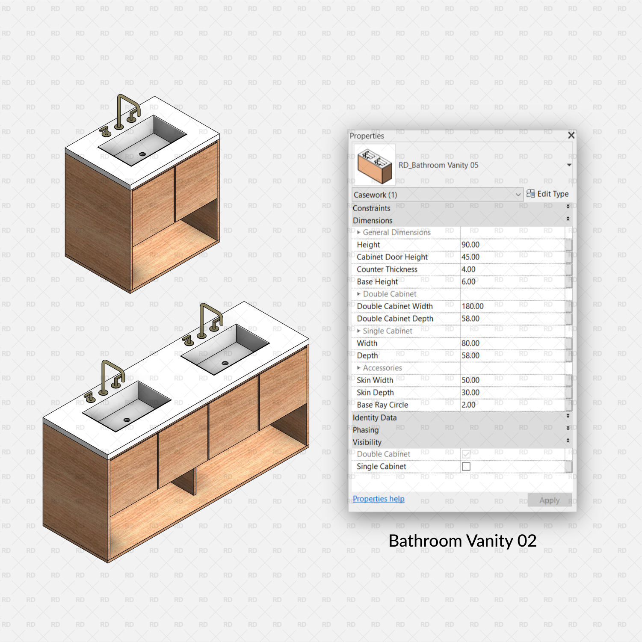The image size is (642, 642).
Task: Open the Properties help link
Action: click(x=378, y=499)
